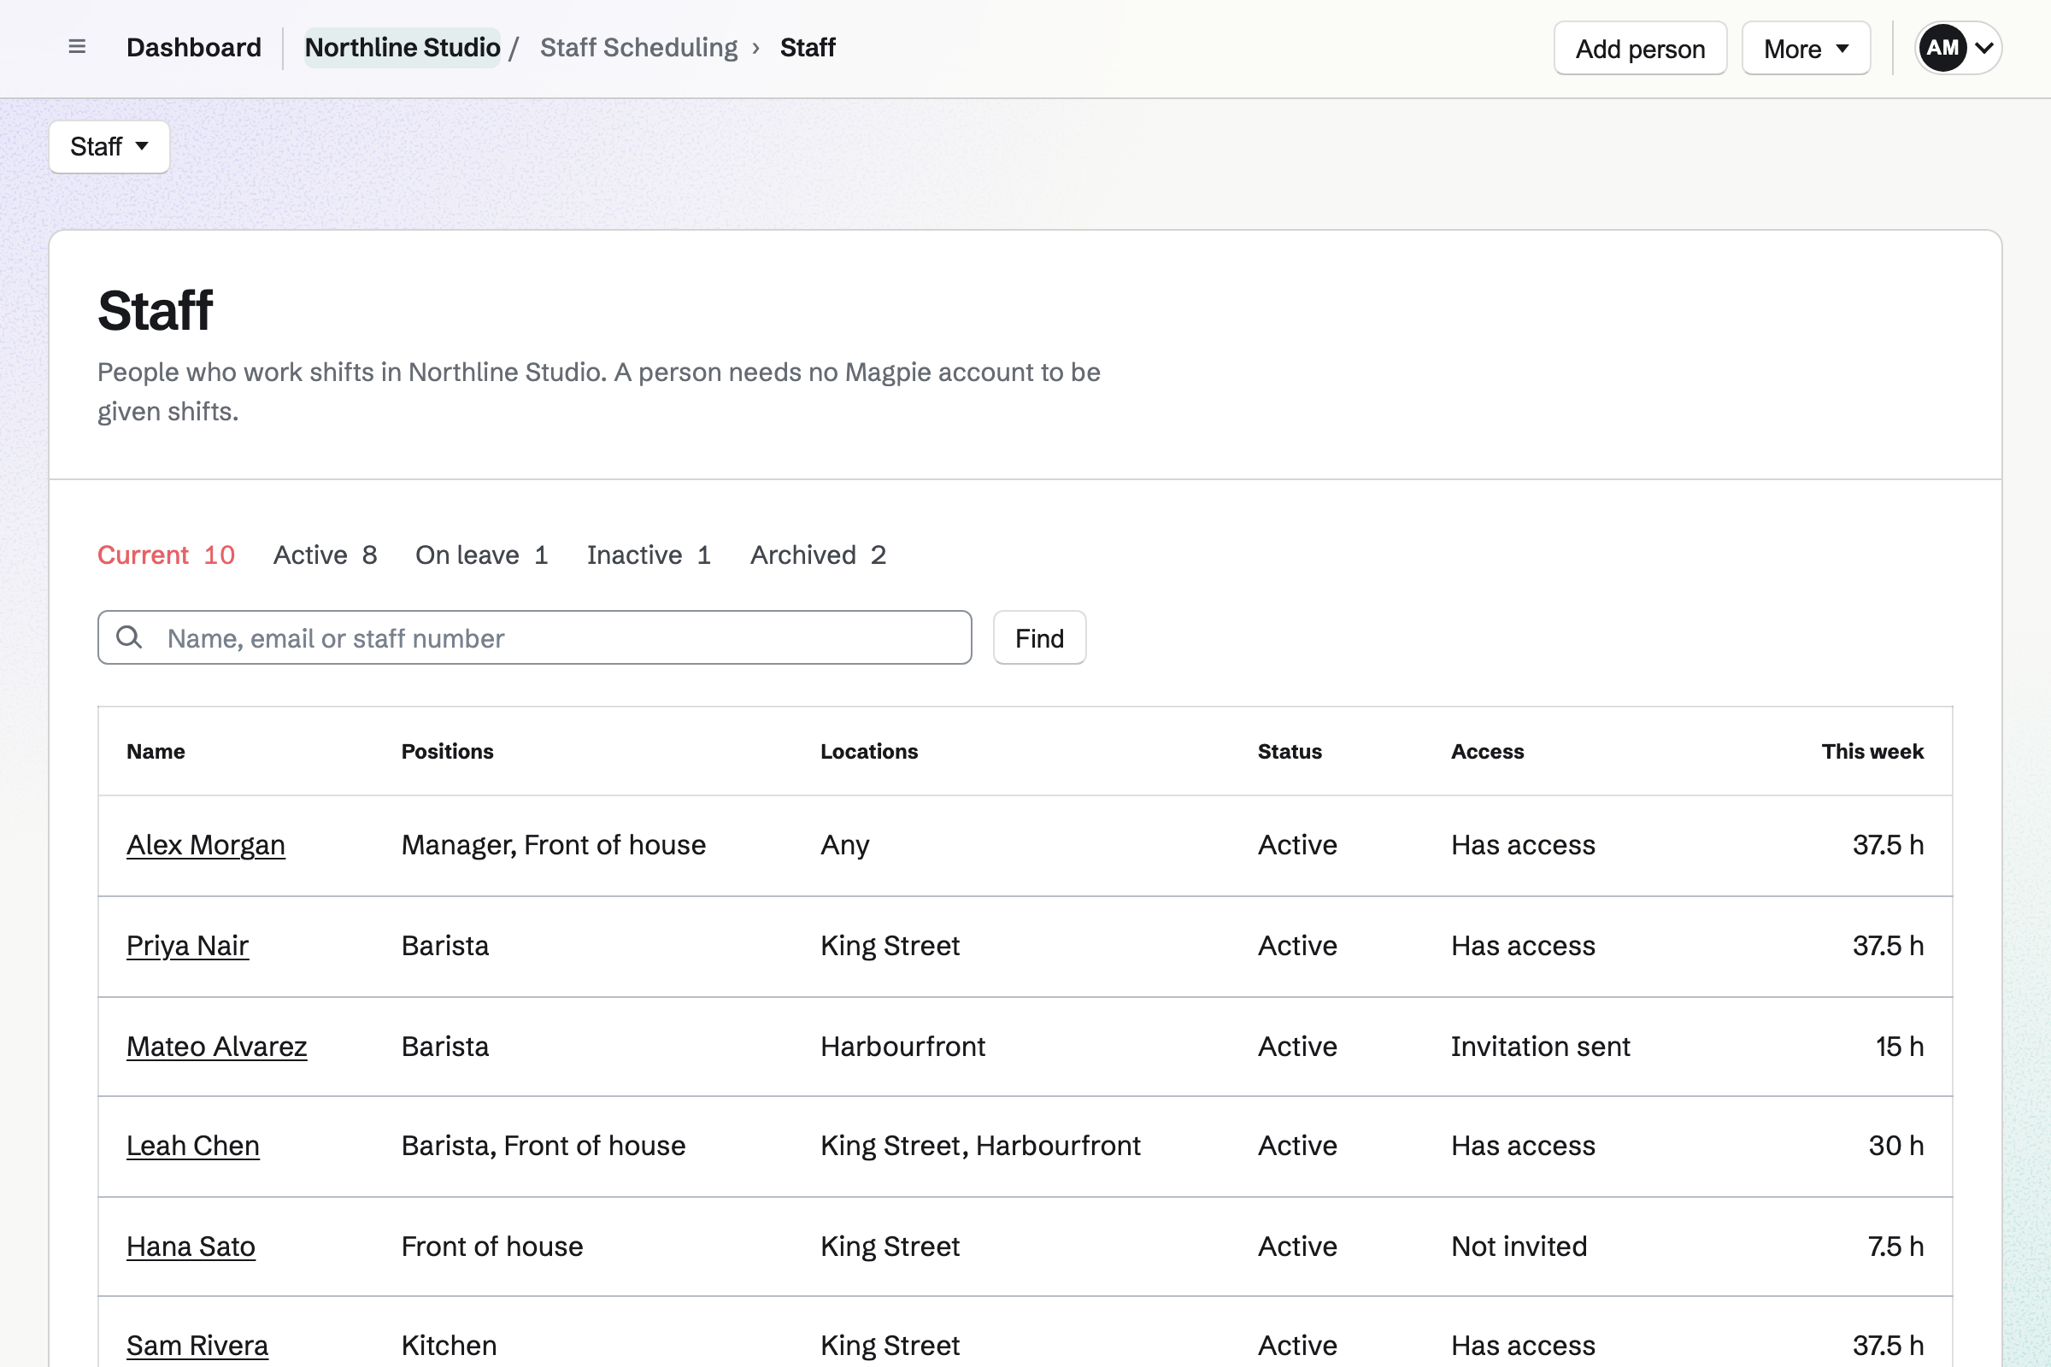2051x1367 pixels.
Task: Click the Staff breadcrumb item
Action: click(x=808, y=47)
